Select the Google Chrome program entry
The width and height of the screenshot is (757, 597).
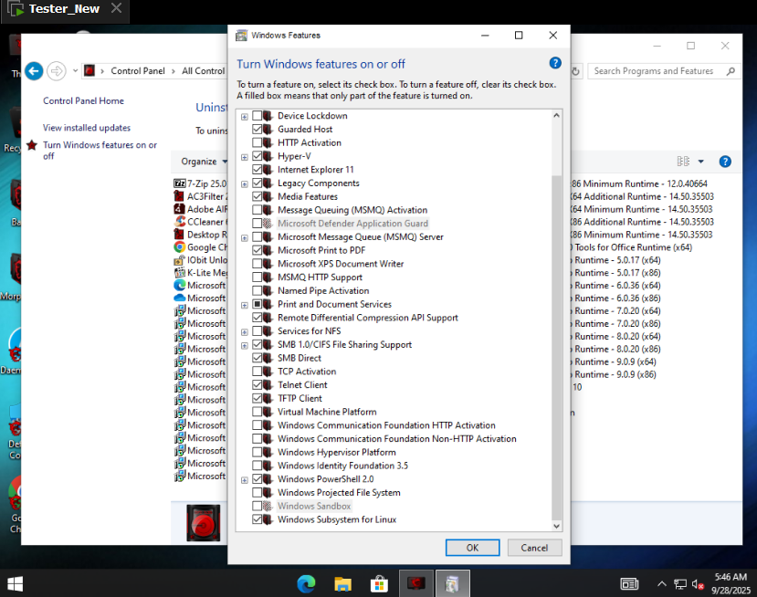pyautogui.click(x=200, y=247)
